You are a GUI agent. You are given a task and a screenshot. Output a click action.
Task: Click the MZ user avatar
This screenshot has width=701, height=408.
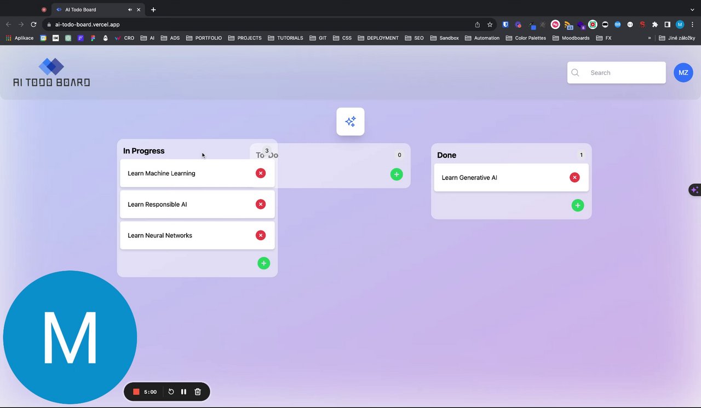coord(683,73)
